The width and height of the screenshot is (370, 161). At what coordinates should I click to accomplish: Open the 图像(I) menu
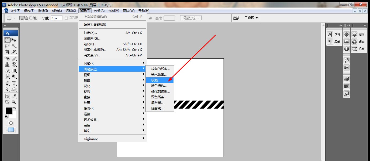click(43, 11)
